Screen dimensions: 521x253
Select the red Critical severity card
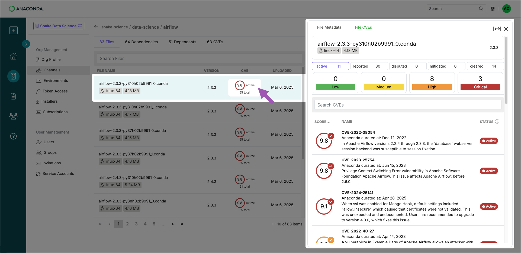coord(480,83)
